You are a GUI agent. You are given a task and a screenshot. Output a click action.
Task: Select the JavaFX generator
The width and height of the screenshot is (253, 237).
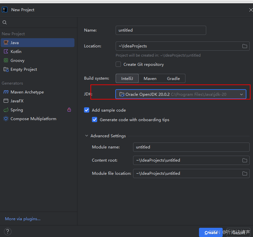[38, 101]
